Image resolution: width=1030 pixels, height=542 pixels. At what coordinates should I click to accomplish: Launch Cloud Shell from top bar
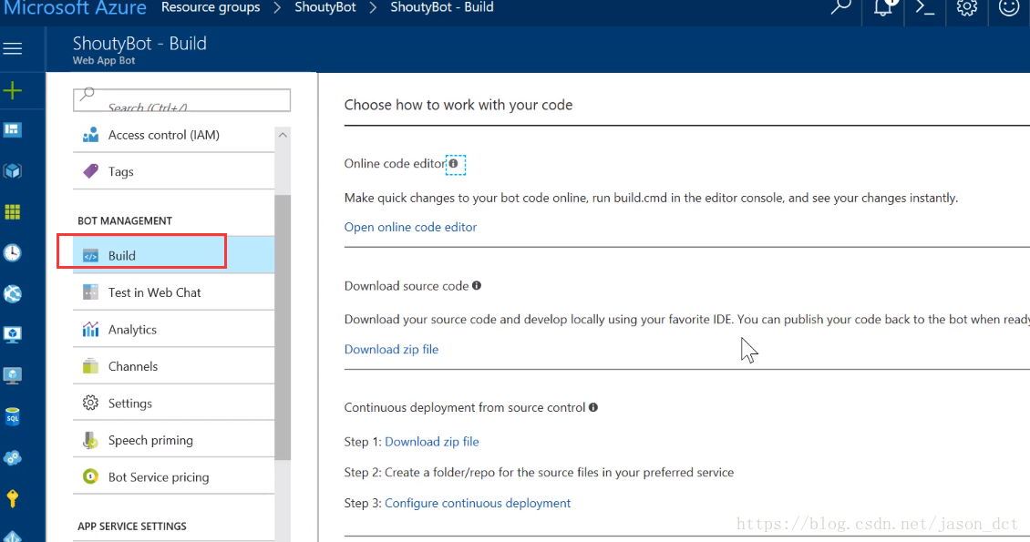point(925,8)
